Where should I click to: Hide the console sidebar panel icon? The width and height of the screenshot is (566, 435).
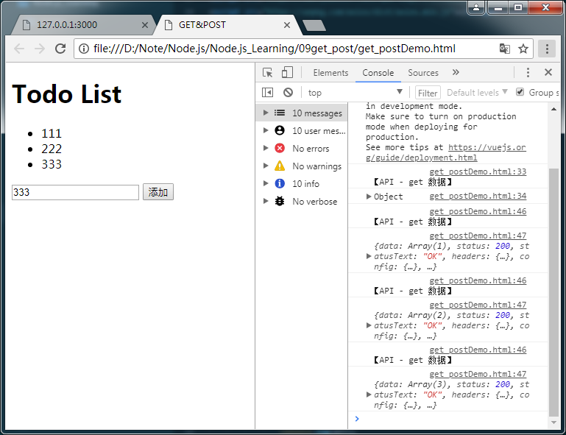point(267,93)
